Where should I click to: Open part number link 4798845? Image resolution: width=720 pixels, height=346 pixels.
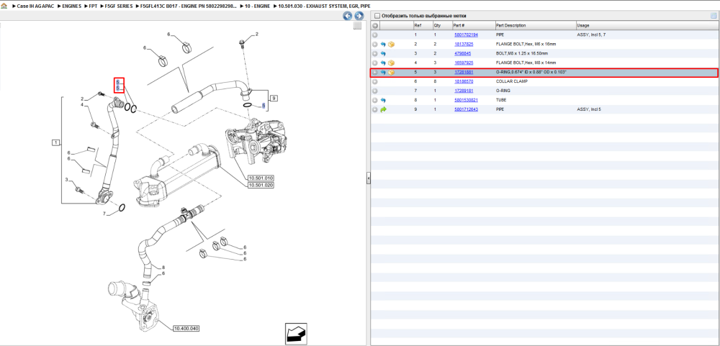[x=462, y=54]
